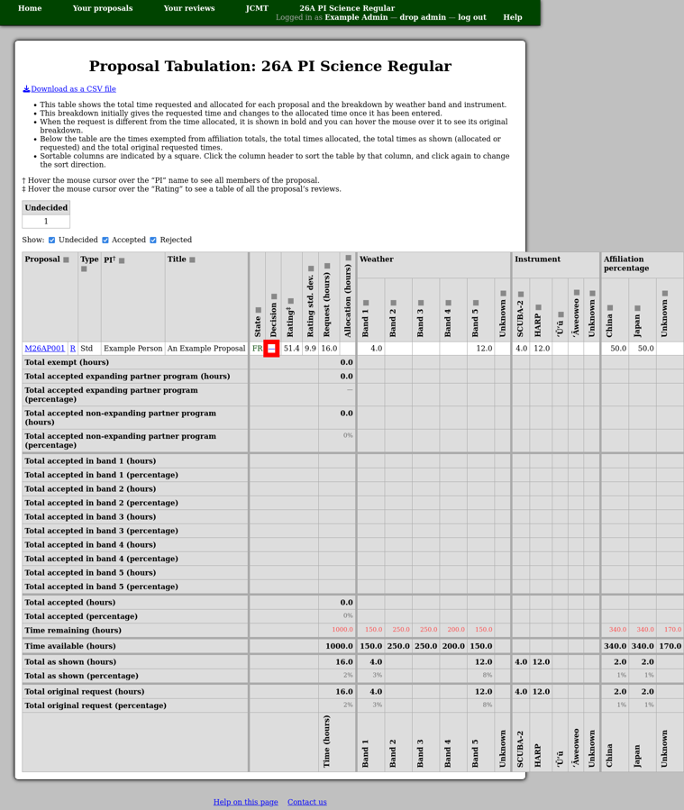This screenshot has height=810, width=684.
Task: Go to Your proposals
Action: (103, 8)
